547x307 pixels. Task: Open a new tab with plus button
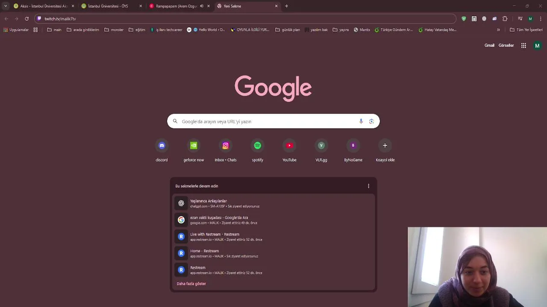(286, 6)
